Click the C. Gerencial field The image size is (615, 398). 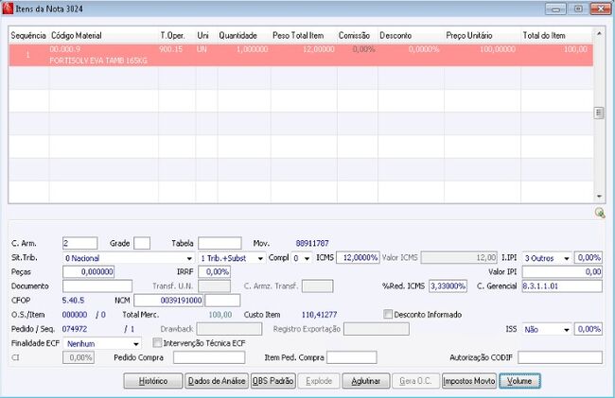562,286
